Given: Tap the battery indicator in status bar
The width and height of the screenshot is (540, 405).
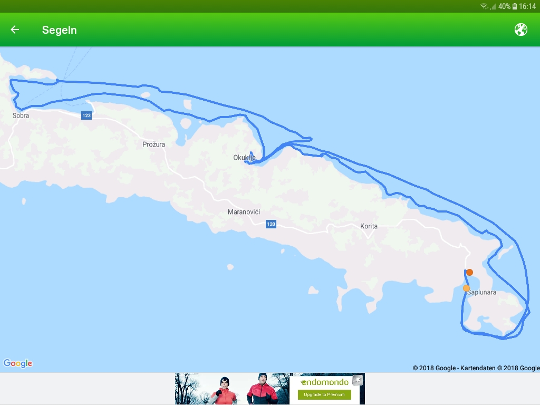Looking at the screenshot, I should pyautogui.click(x=515, y=6).
